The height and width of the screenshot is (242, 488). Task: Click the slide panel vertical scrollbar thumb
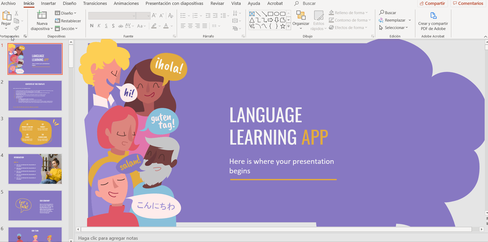[x=71, y=56]
